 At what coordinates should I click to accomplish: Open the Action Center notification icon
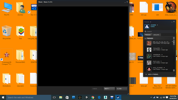[x=167, y=98]
